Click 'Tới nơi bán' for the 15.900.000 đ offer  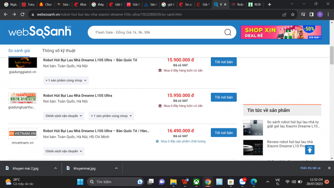(224, 62)
